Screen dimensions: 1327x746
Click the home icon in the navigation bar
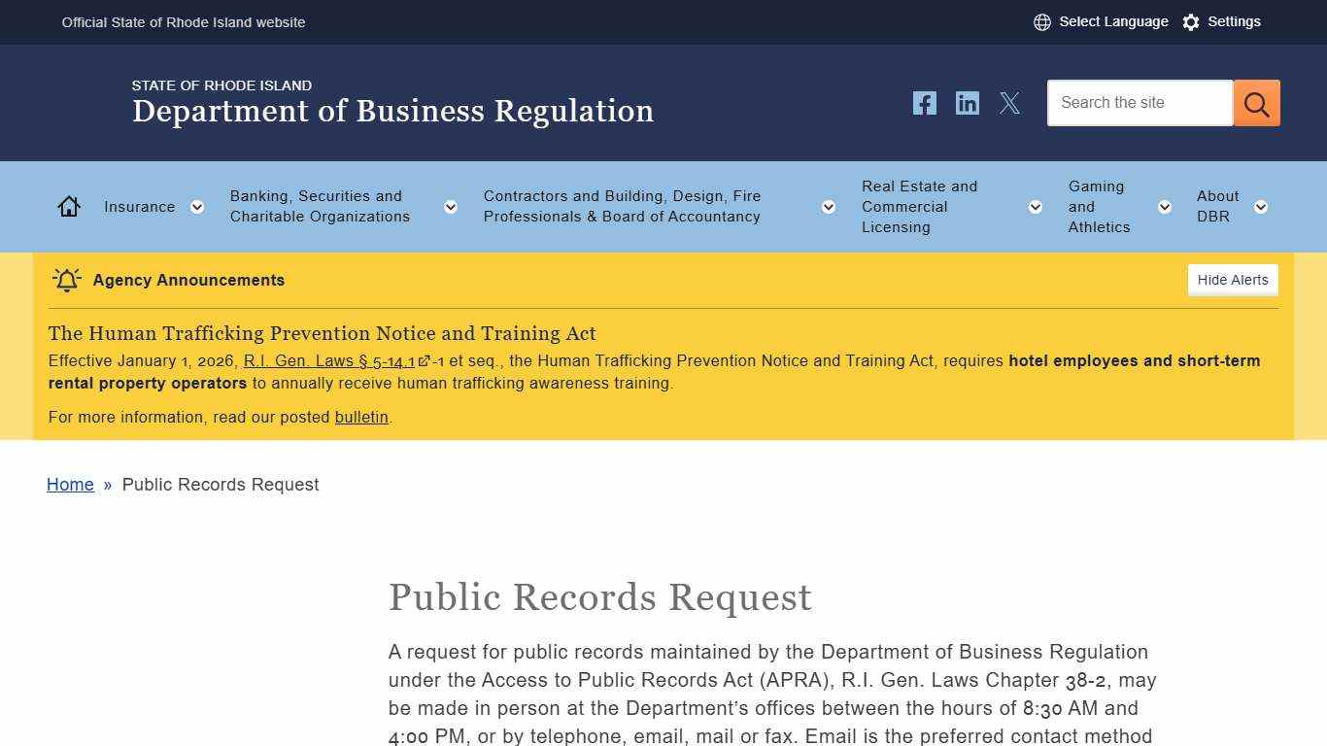[68, 206]
